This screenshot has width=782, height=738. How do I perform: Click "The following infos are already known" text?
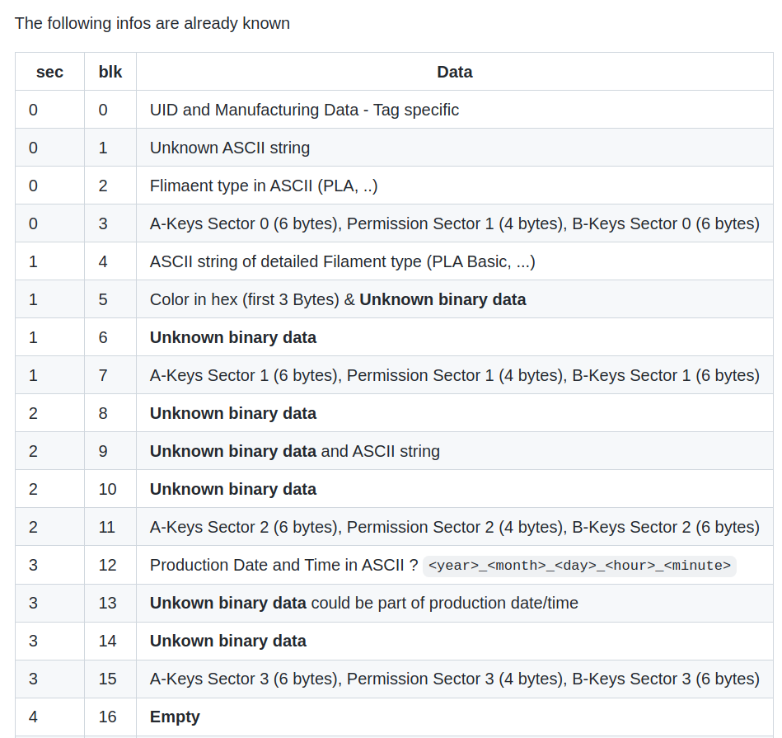click(152, 23)
